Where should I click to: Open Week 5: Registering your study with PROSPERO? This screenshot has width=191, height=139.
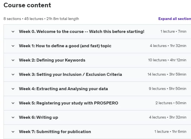point(69,103)
